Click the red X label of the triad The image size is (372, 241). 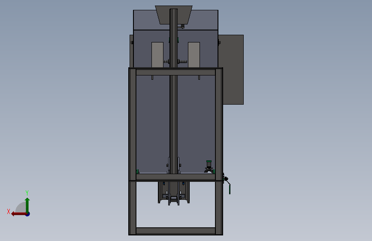coord(9,211)
